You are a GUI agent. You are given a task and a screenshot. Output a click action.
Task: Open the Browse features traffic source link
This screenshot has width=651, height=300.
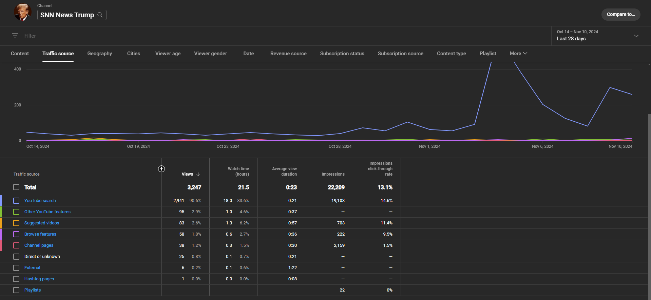pyautogui.click(x=40, y=234)
